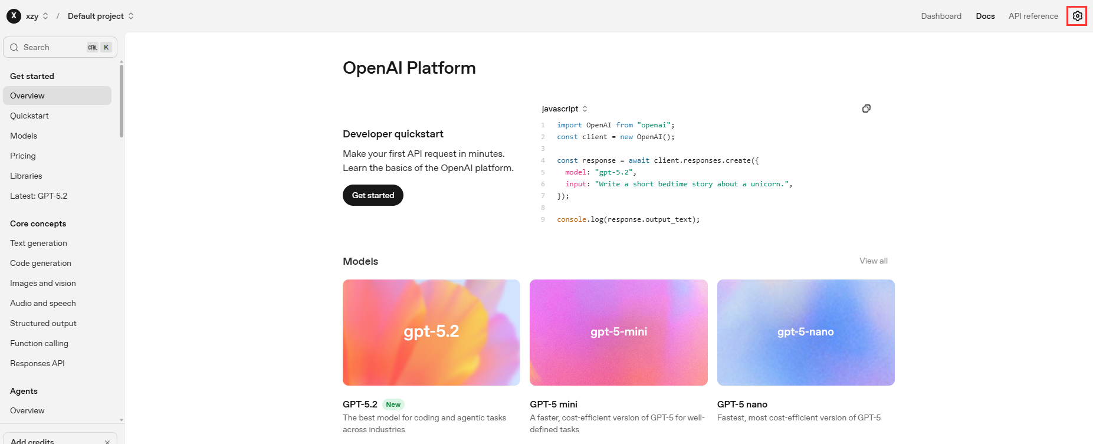Open API reference
1093x444 pixels.
tap(1033, 16)
